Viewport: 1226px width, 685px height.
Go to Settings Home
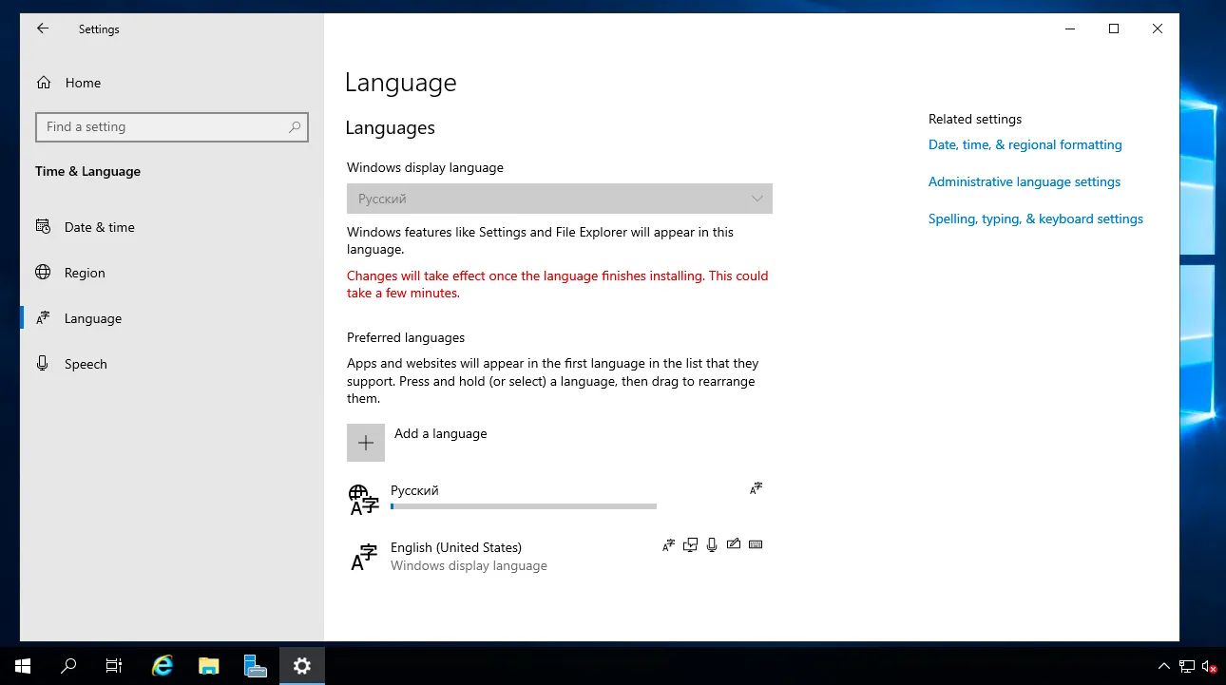point(82,84)
